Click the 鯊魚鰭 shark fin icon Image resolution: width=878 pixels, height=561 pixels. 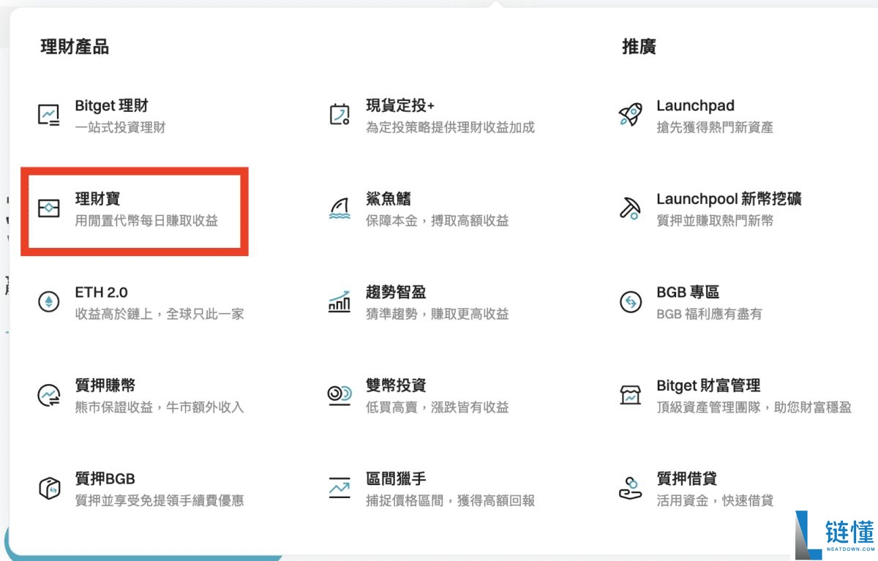coord(338,208)
